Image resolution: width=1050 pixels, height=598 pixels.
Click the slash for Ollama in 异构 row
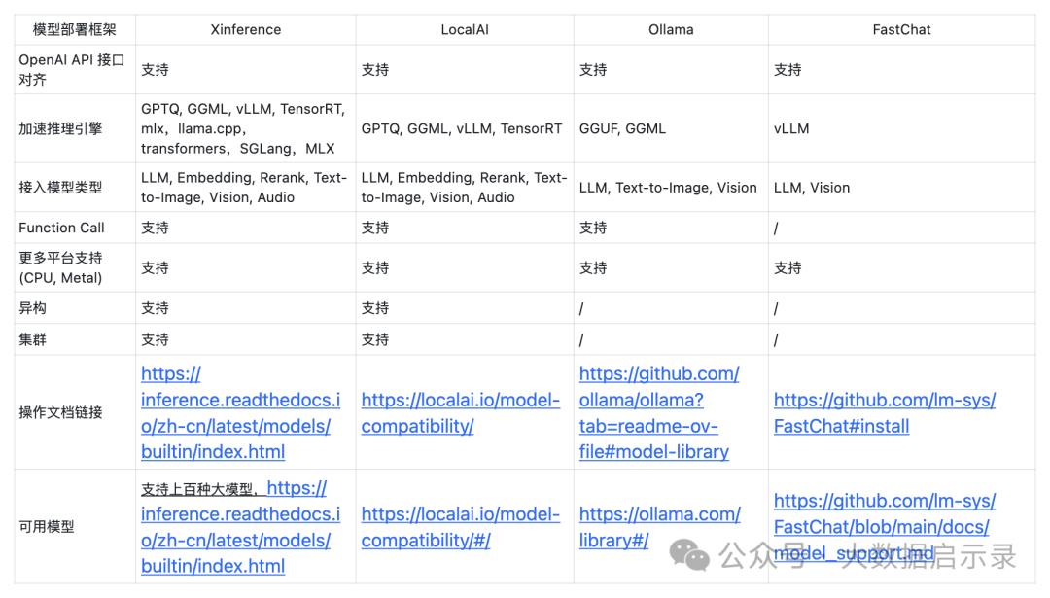(x=581, y=308)
